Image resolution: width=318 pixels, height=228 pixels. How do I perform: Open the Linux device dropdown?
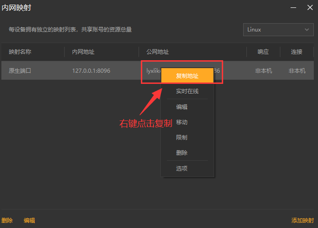tap(278, 30)
